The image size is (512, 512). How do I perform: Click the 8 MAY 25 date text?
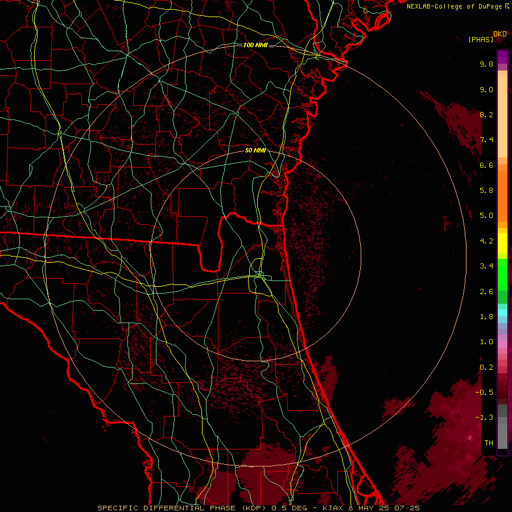(369, 508)
